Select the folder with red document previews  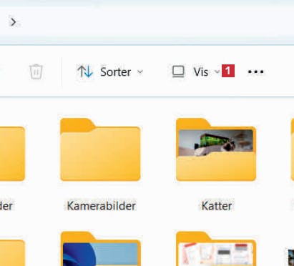(216, 249)
